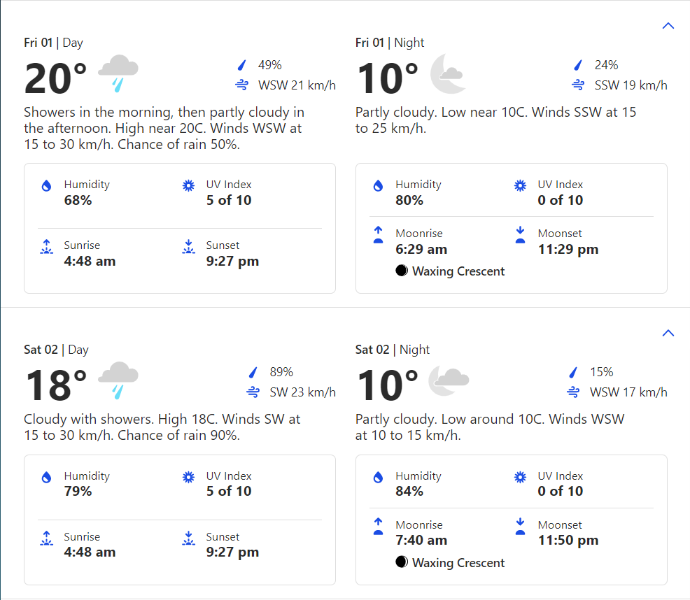
Task: Click the Fri 01 Night partly cloudy moon icon
Action: (448, 73)
